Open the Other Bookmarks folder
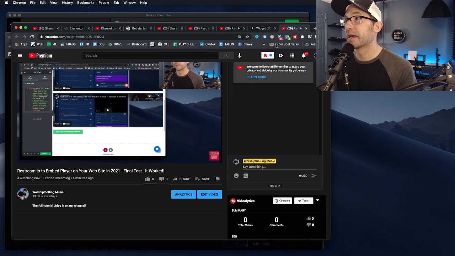This screenshot has width=455, height=256. 284,44
